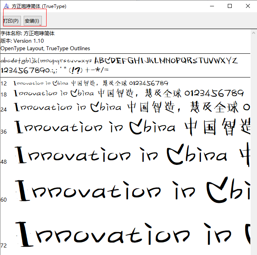Viewport: 257px width, 255px height.
Task: Click the size 72 label
Action: tap(4, 246)
